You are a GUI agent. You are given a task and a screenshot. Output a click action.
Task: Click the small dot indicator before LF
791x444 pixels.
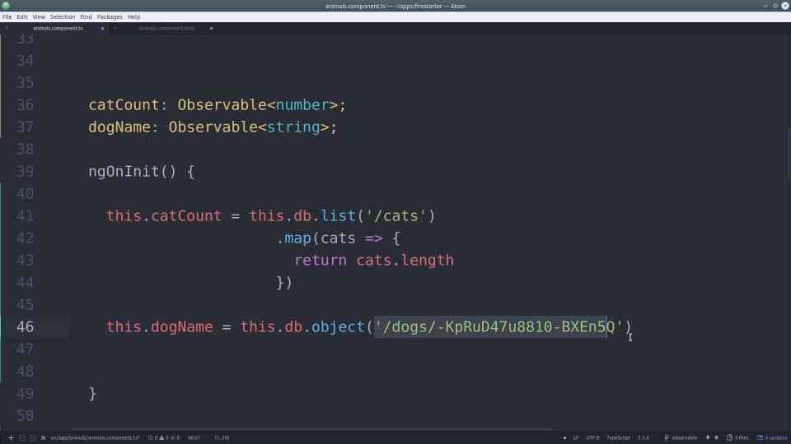[564, 437]
